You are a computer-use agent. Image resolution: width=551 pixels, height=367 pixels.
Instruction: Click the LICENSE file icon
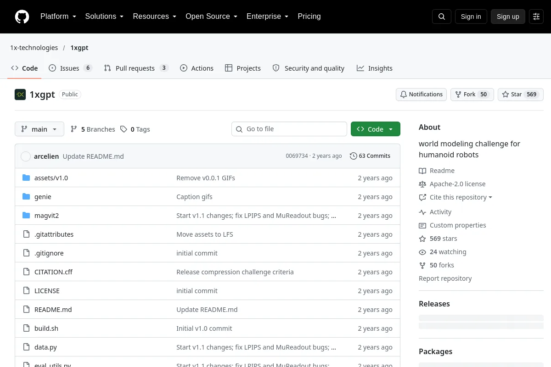coord(26,291)
